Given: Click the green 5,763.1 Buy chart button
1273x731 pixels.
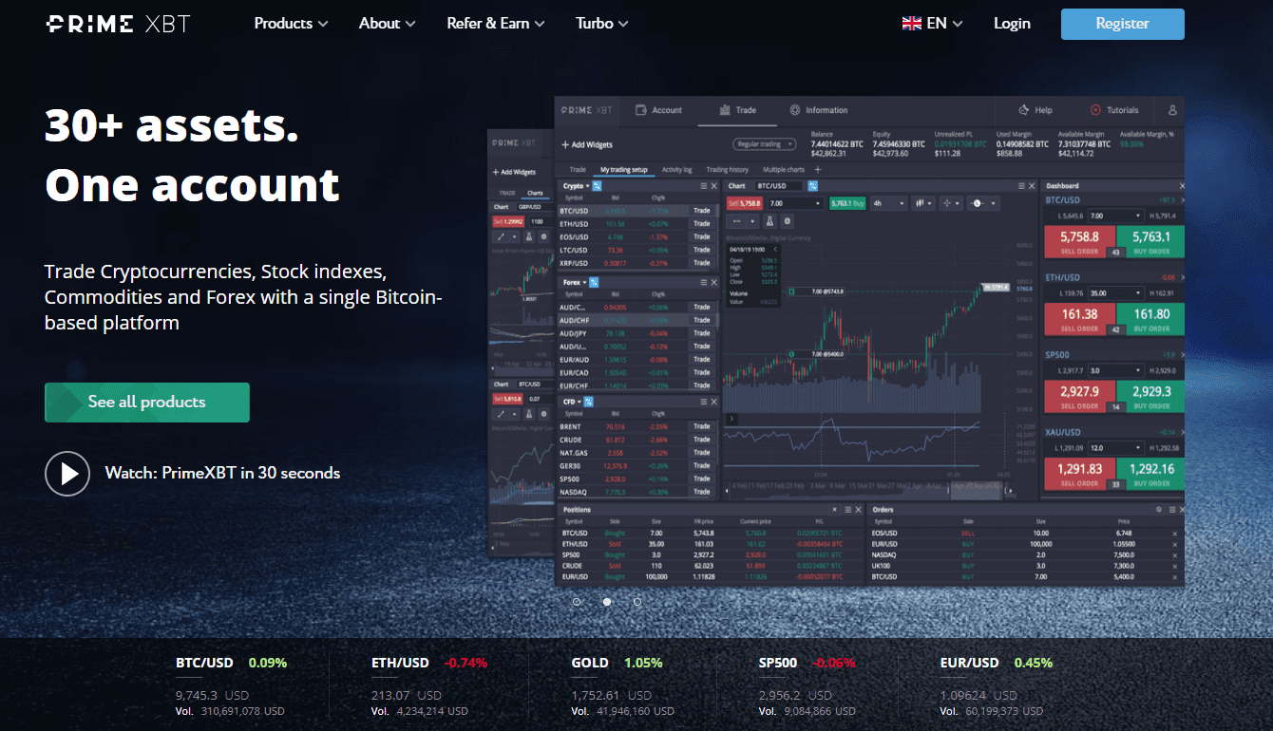Looking at the screenshot, I should tap(847, 203).
